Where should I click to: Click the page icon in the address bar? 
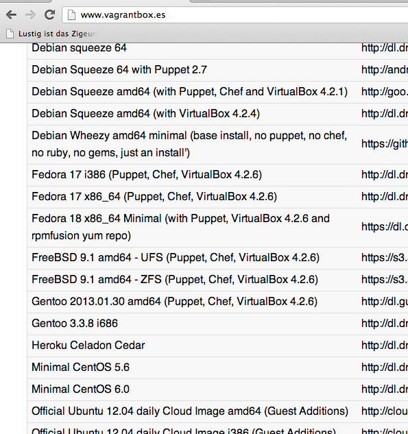coord(72,15)
